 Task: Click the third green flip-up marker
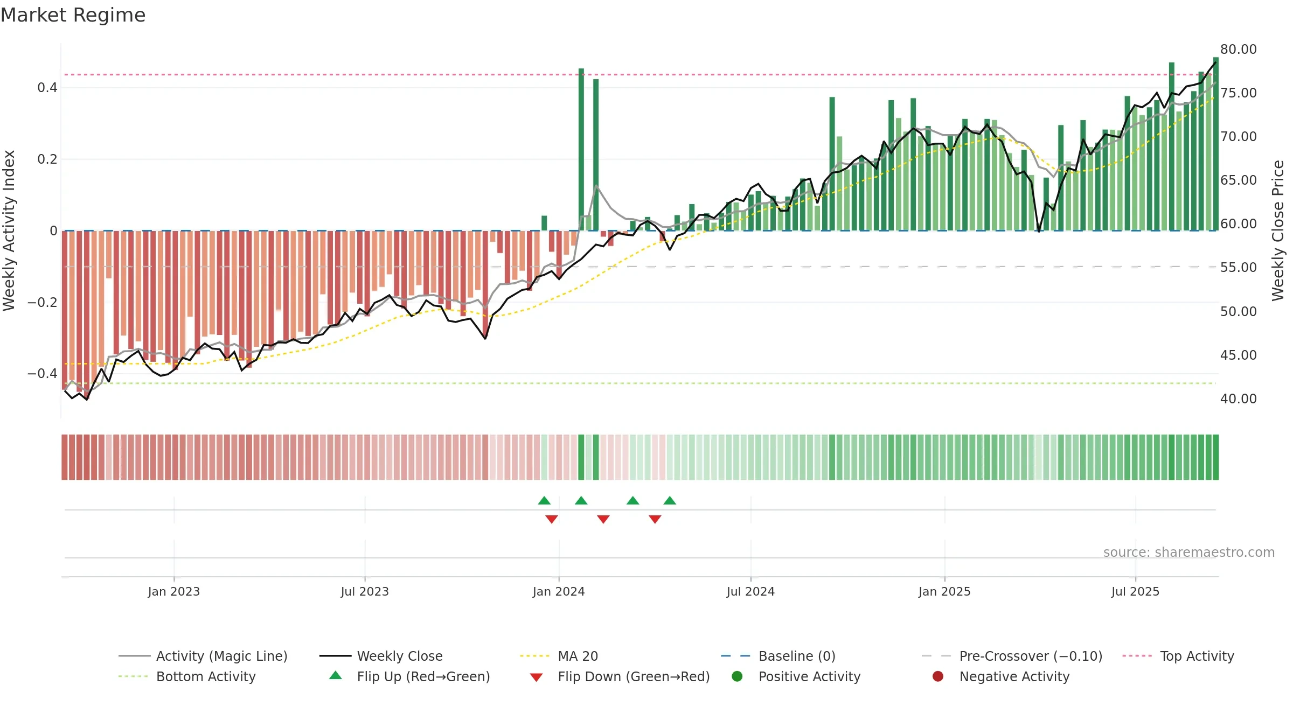(633, 501)
